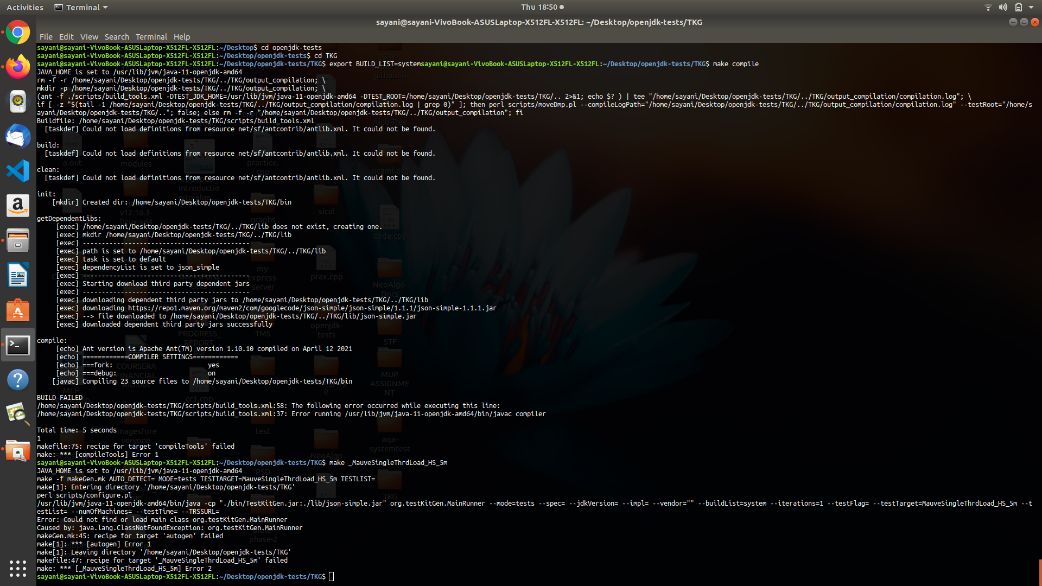Click the terminal scrollbar handle
The image size is (1042, 586).
point(1040,572)
